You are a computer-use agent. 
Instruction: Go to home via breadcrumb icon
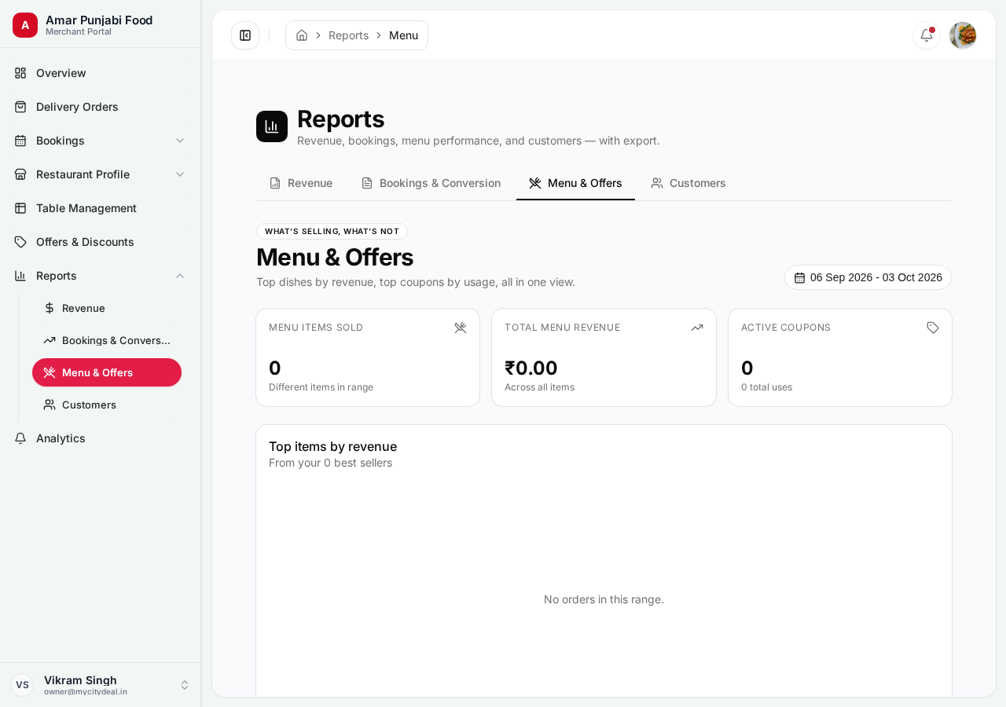pos(302,35)
